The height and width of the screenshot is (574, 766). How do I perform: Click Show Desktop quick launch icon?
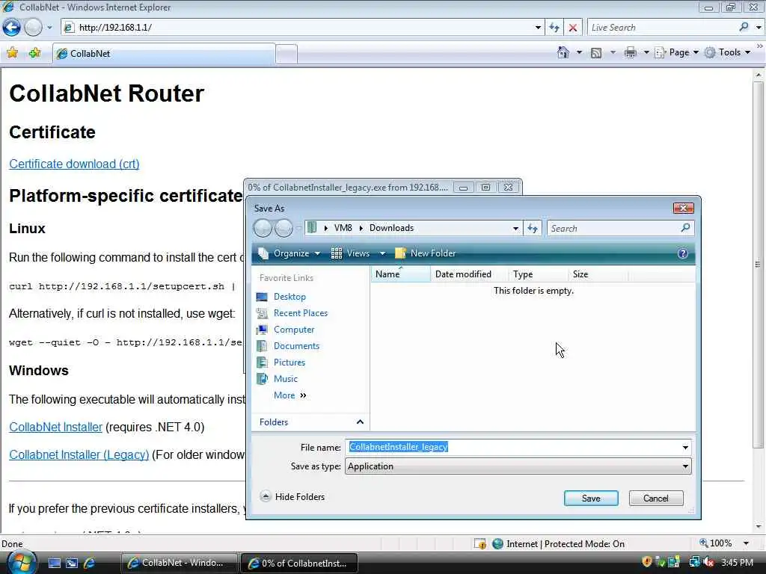click(54, 563)
